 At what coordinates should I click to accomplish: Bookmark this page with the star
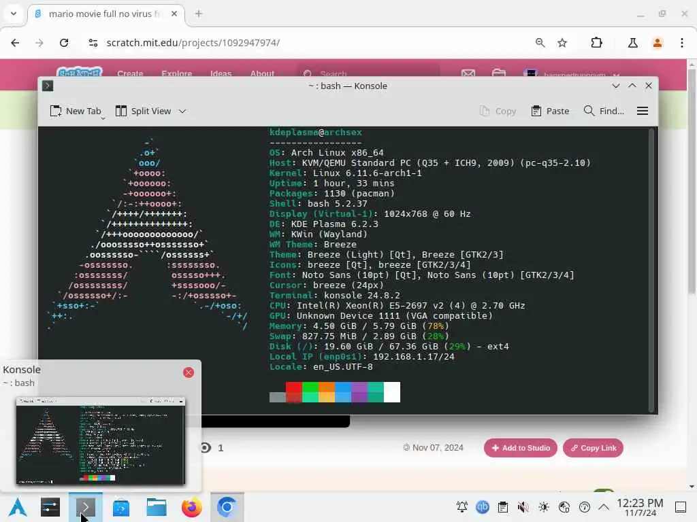click(x=562, y=43)
